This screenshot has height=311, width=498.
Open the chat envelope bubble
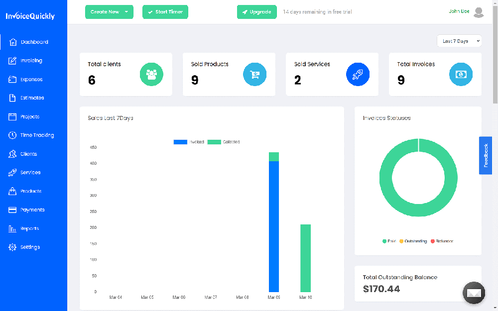point(474,293)
